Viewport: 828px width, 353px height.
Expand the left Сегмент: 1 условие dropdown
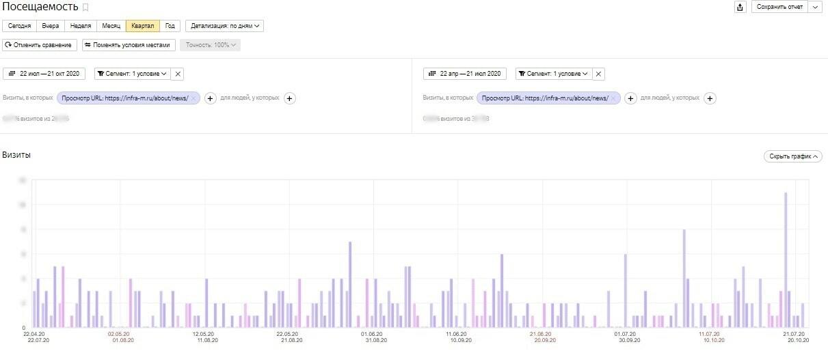point(131,74)
